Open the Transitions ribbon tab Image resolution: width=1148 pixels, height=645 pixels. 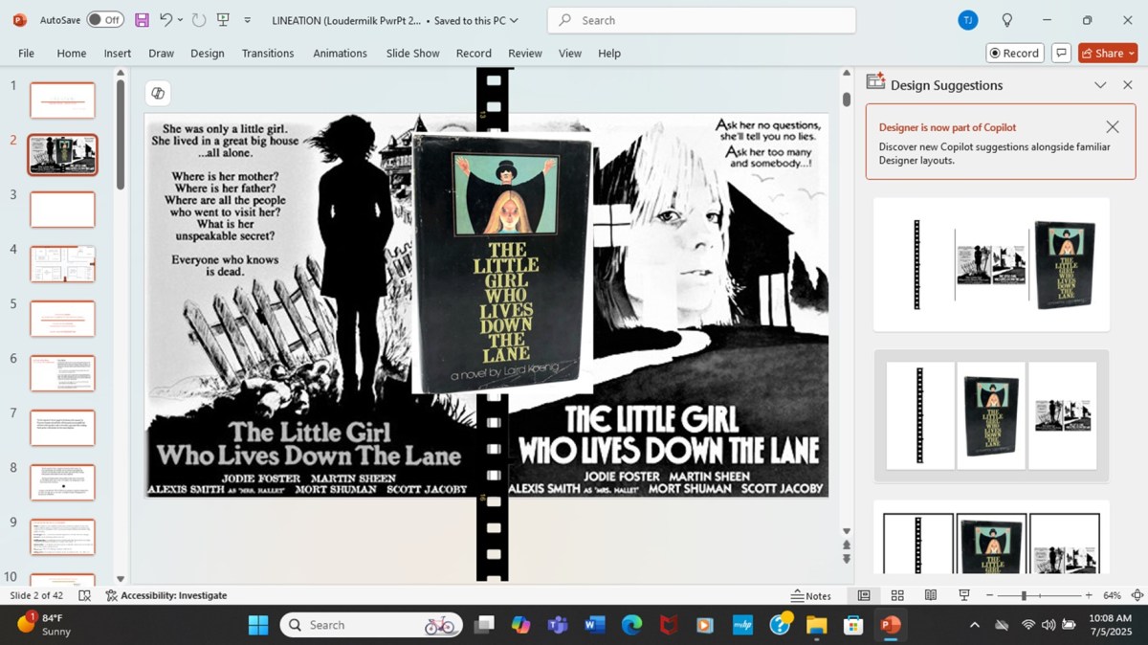point(268,54)
